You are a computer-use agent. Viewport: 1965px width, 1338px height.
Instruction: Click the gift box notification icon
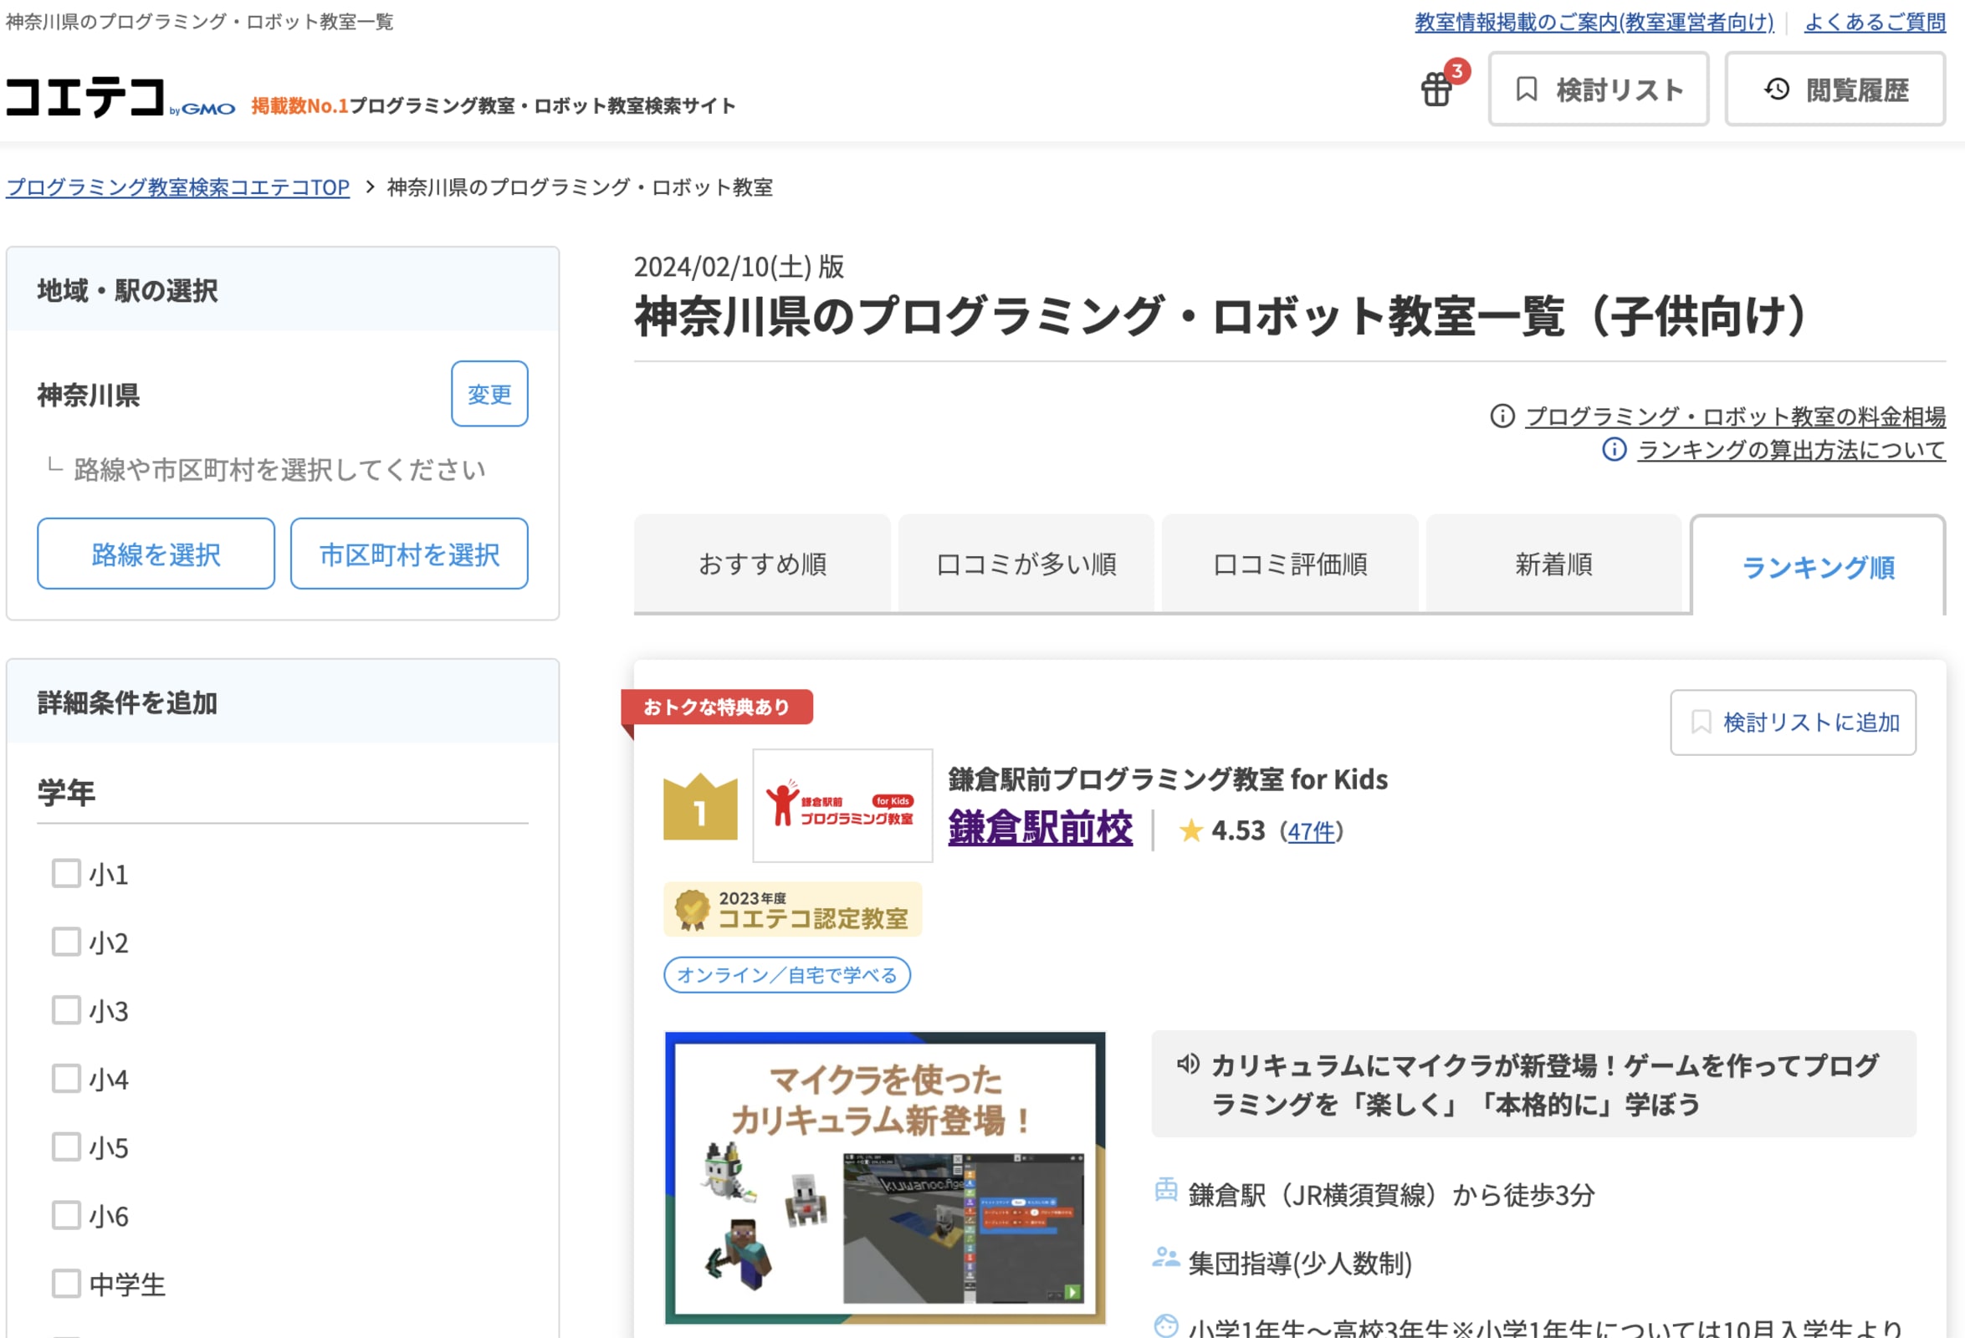click(1436, 89)
